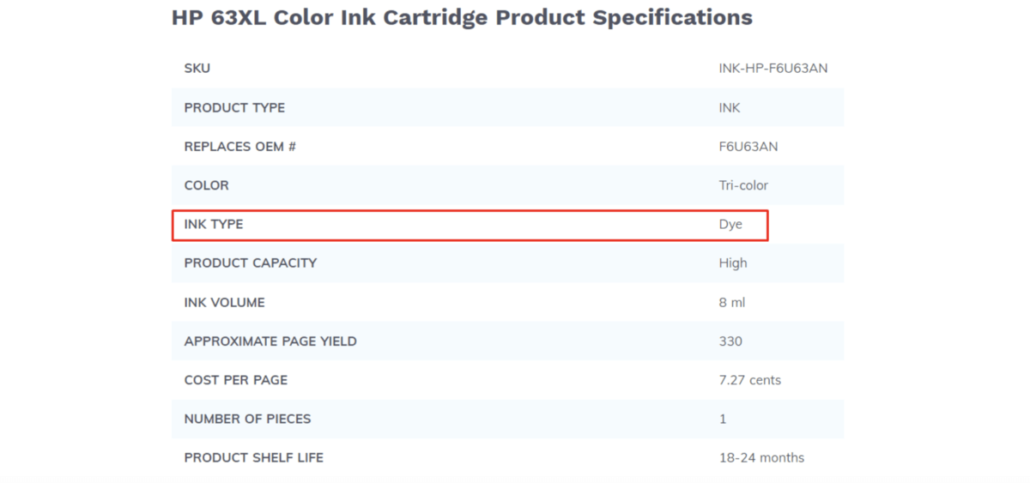This screenshot has width=1030, height=483.
Task: Click the PRODUCT CAPACITY label
Action: [250, 263]
